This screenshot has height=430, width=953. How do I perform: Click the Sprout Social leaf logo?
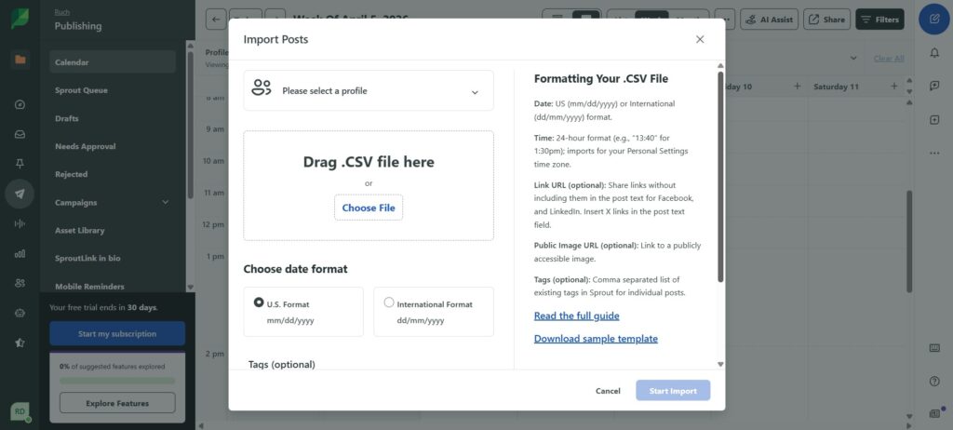pyautogui.click(x=20, y=19)
